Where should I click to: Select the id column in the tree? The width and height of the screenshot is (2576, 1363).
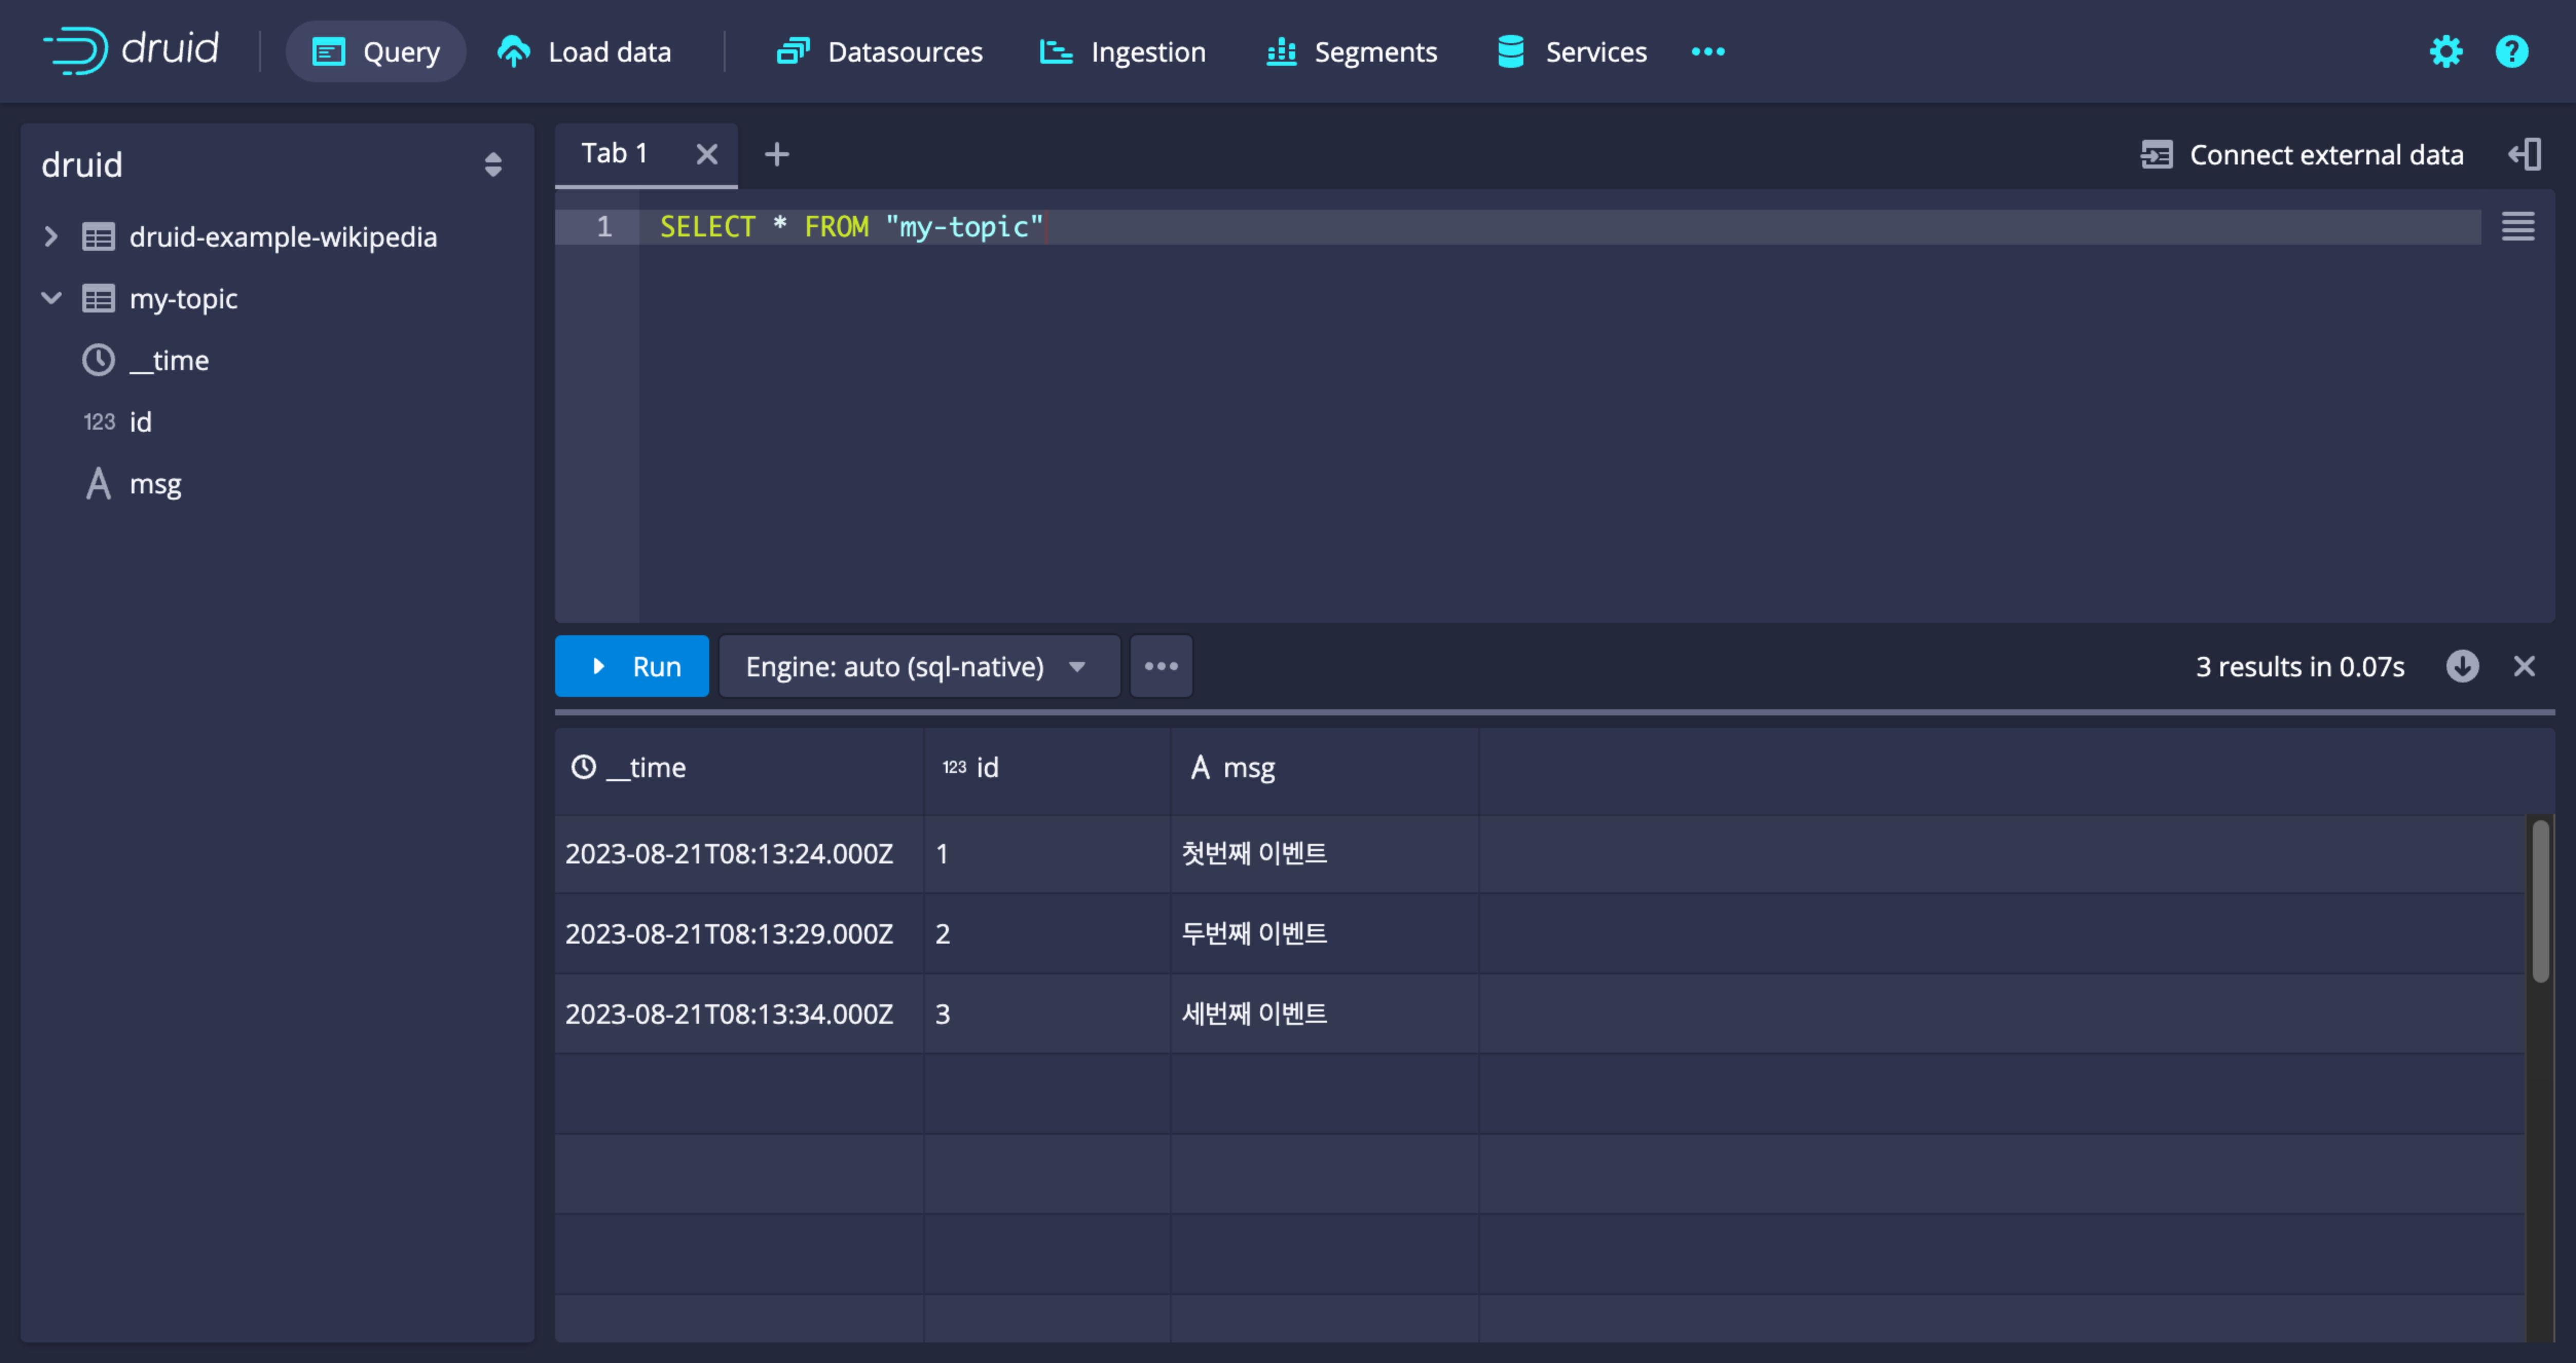pyautogui.click(x=140, y=422)
